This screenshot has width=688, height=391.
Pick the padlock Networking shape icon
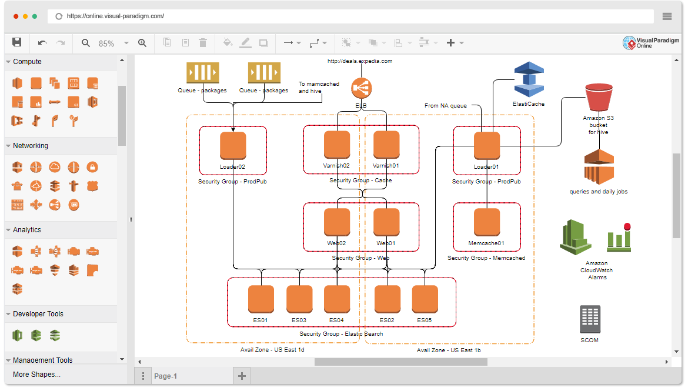92,167
